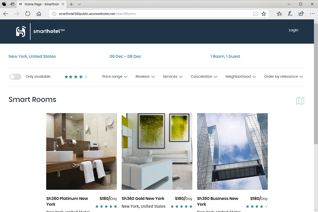Click the scrollbar up arrow
The image size is (318, 212).
pyautogui.click(x=316, y=22)
